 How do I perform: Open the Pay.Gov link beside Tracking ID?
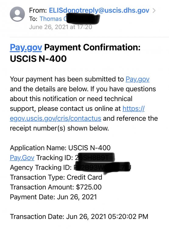tap(22, 158)
